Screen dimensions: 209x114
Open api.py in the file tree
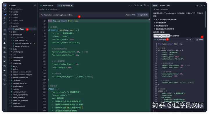[x=15, y=66]
